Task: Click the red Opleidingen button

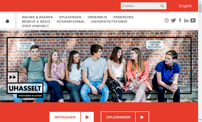Action: 118,117
